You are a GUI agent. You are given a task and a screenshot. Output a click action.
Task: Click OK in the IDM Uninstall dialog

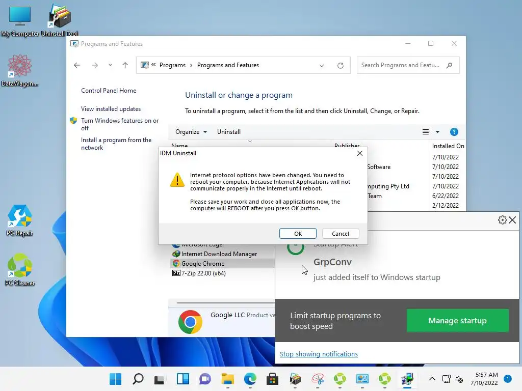click(298, 233)
